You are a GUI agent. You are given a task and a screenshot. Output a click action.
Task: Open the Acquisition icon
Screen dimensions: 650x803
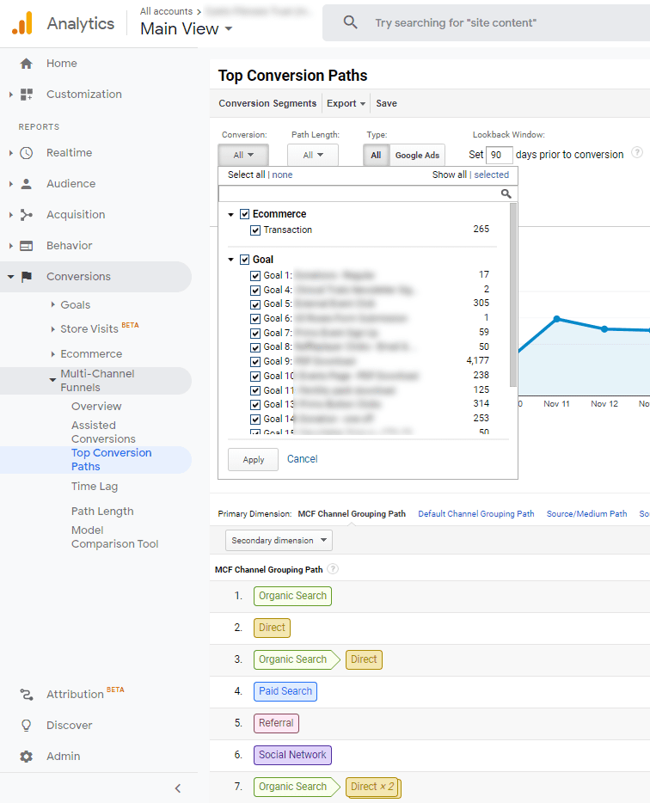click(26, 215)
